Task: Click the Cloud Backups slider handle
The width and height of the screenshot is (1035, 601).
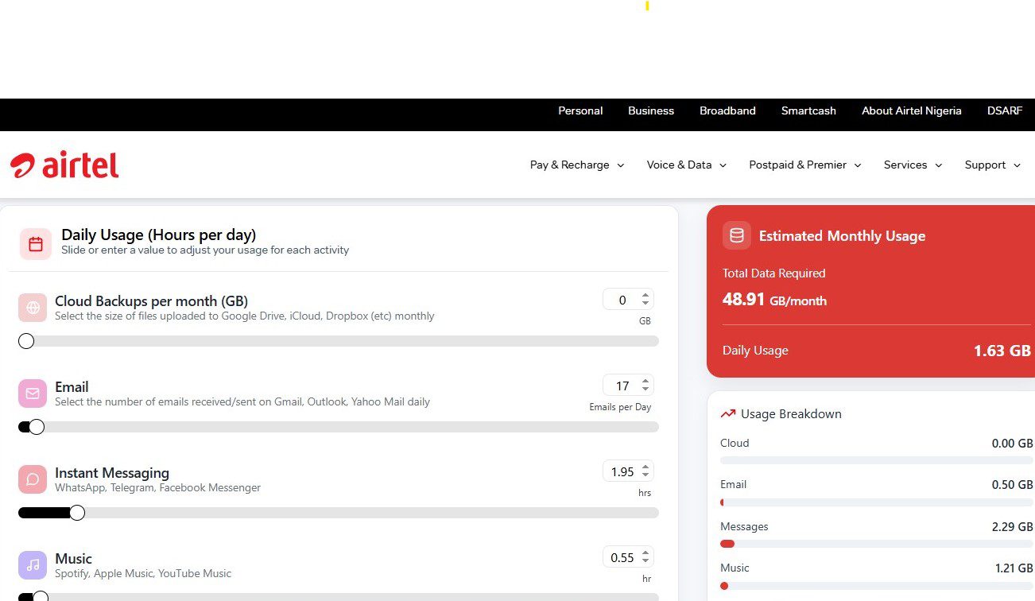Action: 26,341
